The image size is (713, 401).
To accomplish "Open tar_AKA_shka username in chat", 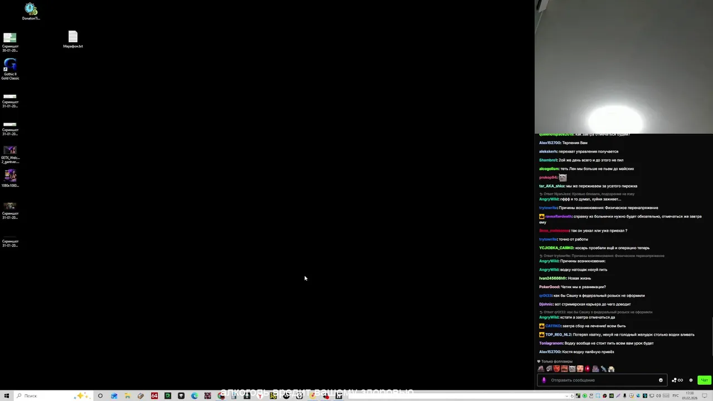I will (551, 186).
